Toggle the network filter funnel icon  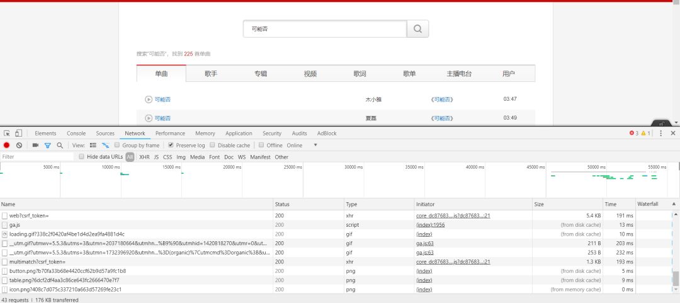pyautogui.click(x=47, y=146)
